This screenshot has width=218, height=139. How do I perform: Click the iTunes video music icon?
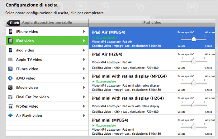10,69
